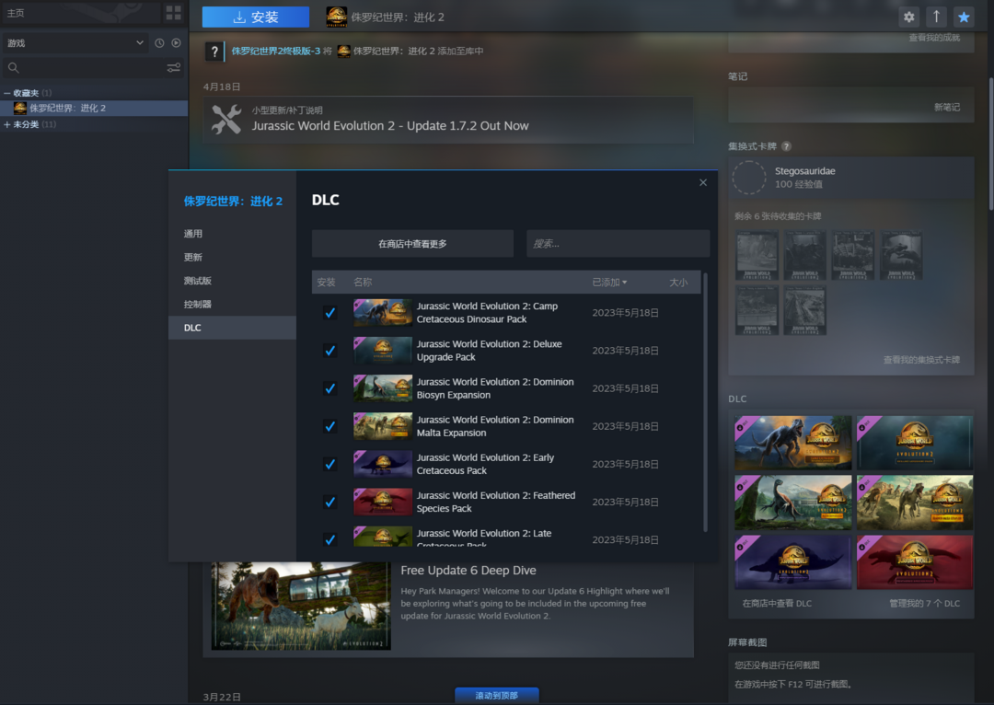
Task: Click the ready-to-play filter icon
Action: [176, 43]
